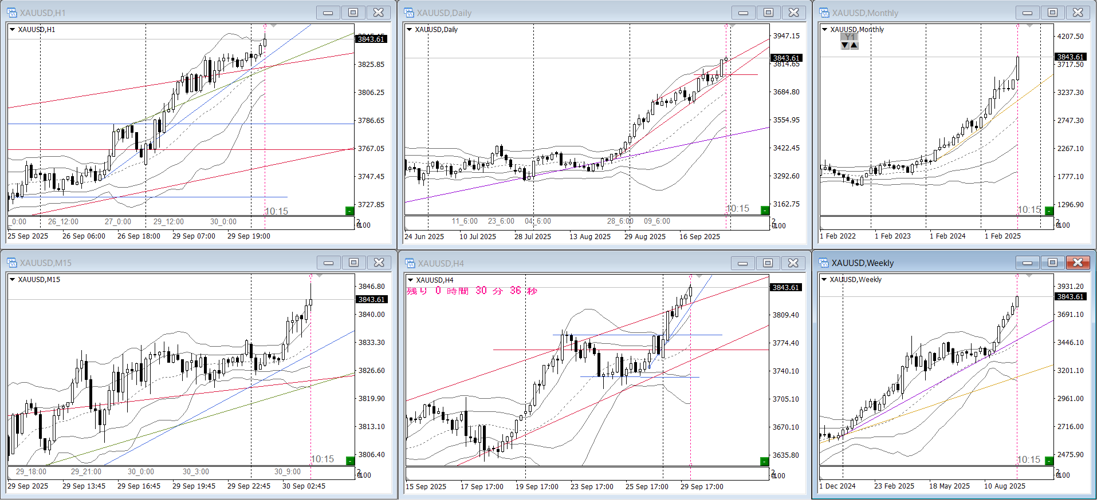Toggle green minus button on H1 chart
Viewport: 1097px width, 500px height.
coord(349,211)
